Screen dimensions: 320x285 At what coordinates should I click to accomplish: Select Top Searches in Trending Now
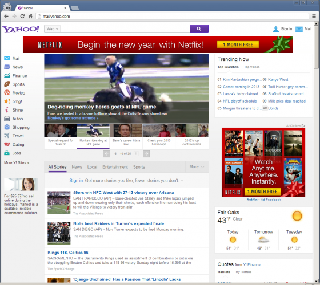coord(228,67)
